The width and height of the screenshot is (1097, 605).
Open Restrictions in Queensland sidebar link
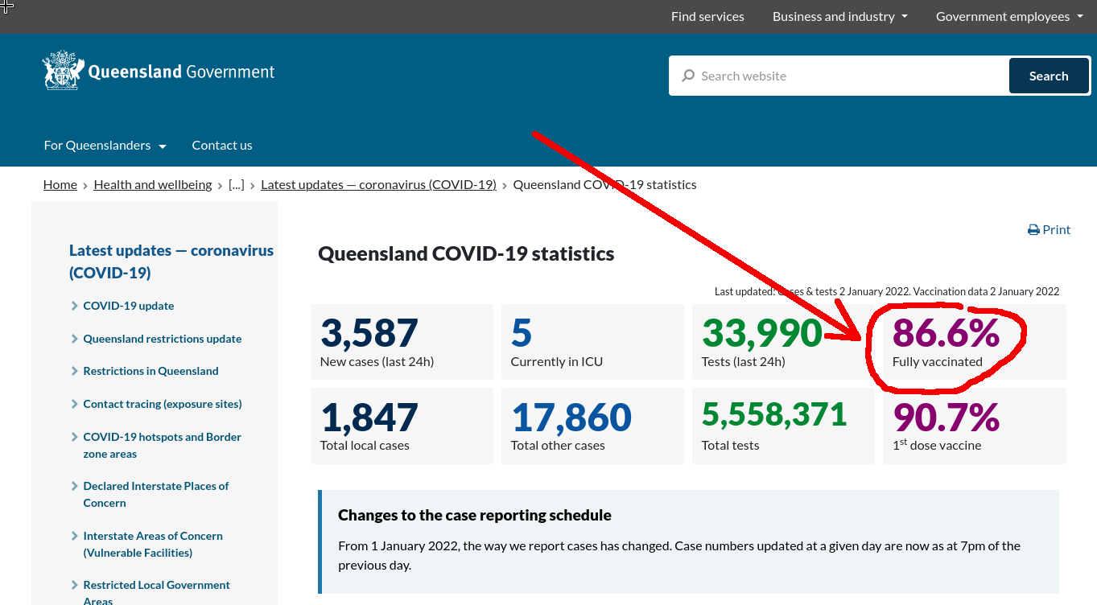(151, 371)
